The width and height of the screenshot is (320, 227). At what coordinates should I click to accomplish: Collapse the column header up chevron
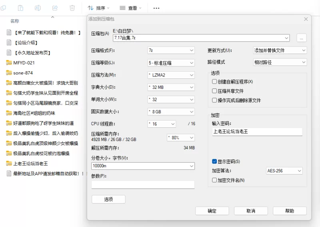pyautogui.click(x=53, y=17)
